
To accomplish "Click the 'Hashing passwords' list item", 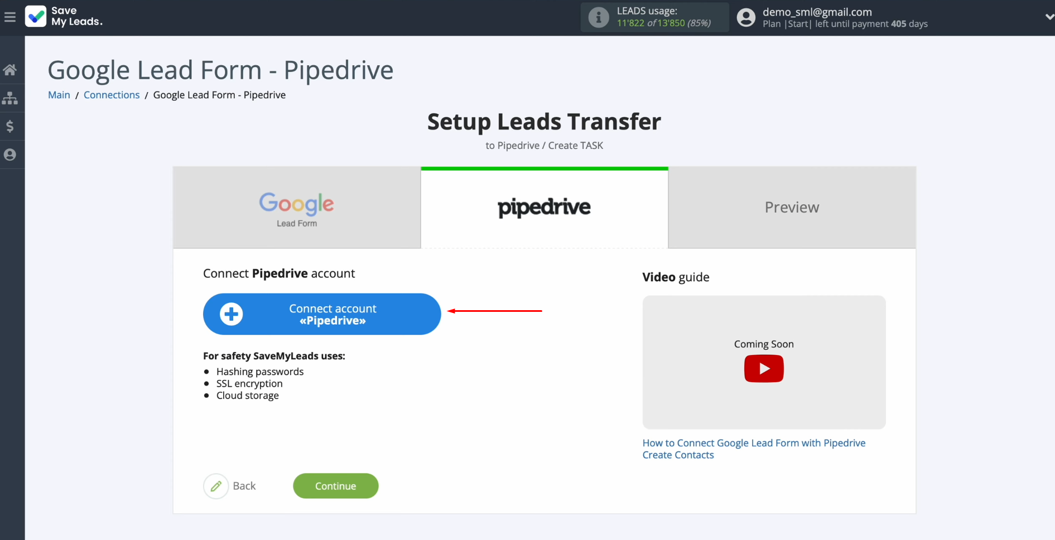I will tap(260, 372).
